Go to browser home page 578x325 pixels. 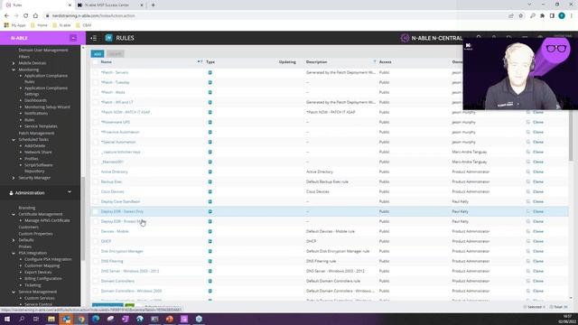pyautogui.click(x=35, y=16)
